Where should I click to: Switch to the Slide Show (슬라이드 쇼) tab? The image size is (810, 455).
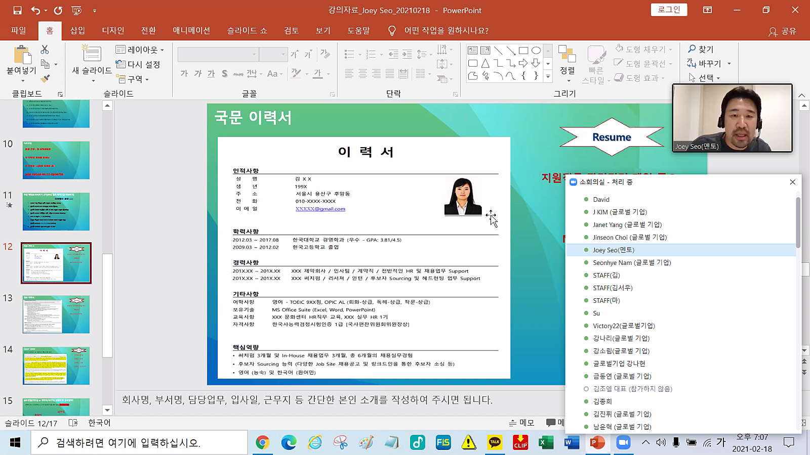(247, 30)
